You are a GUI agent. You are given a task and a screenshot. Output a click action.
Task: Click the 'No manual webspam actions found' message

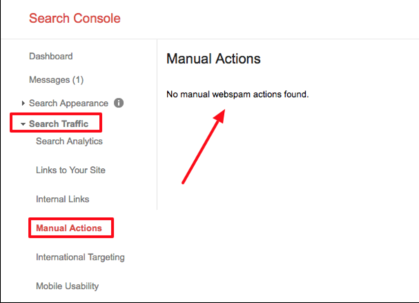(x=237, y=94)
